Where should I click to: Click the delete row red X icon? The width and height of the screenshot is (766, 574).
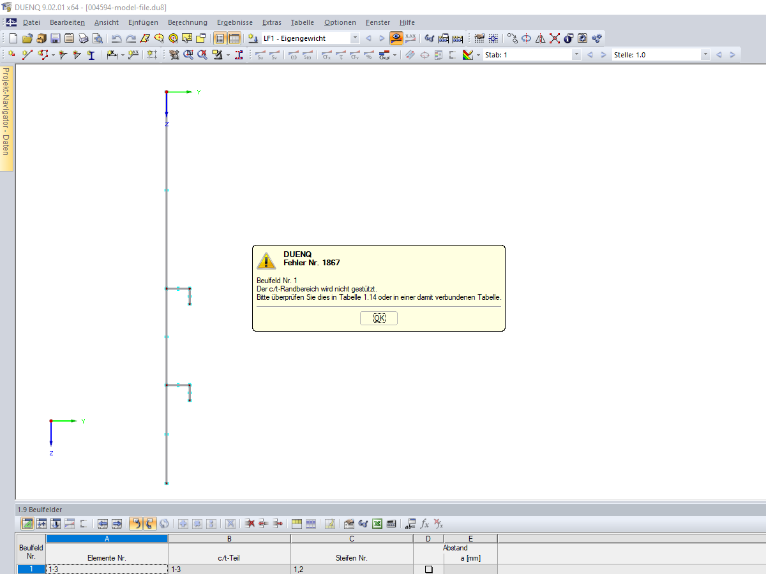(x=250, y=524)
